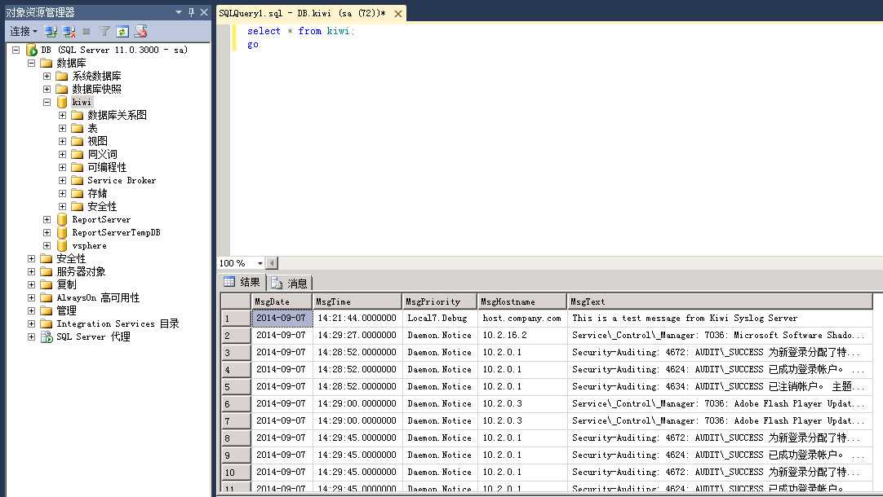Click the vsphere database icon

62,246
